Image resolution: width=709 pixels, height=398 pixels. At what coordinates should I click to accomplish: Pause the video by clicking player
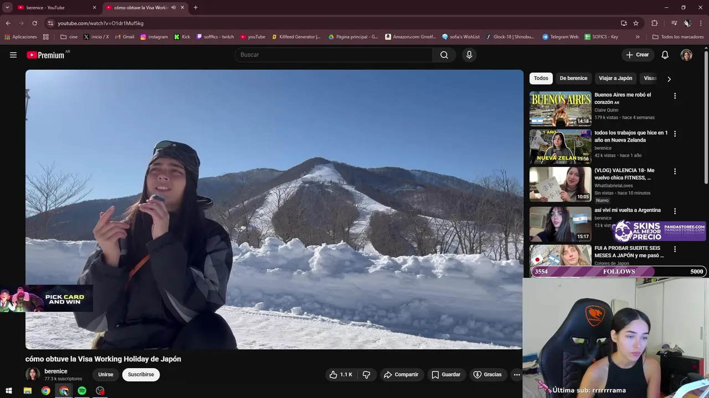[274, 209]
